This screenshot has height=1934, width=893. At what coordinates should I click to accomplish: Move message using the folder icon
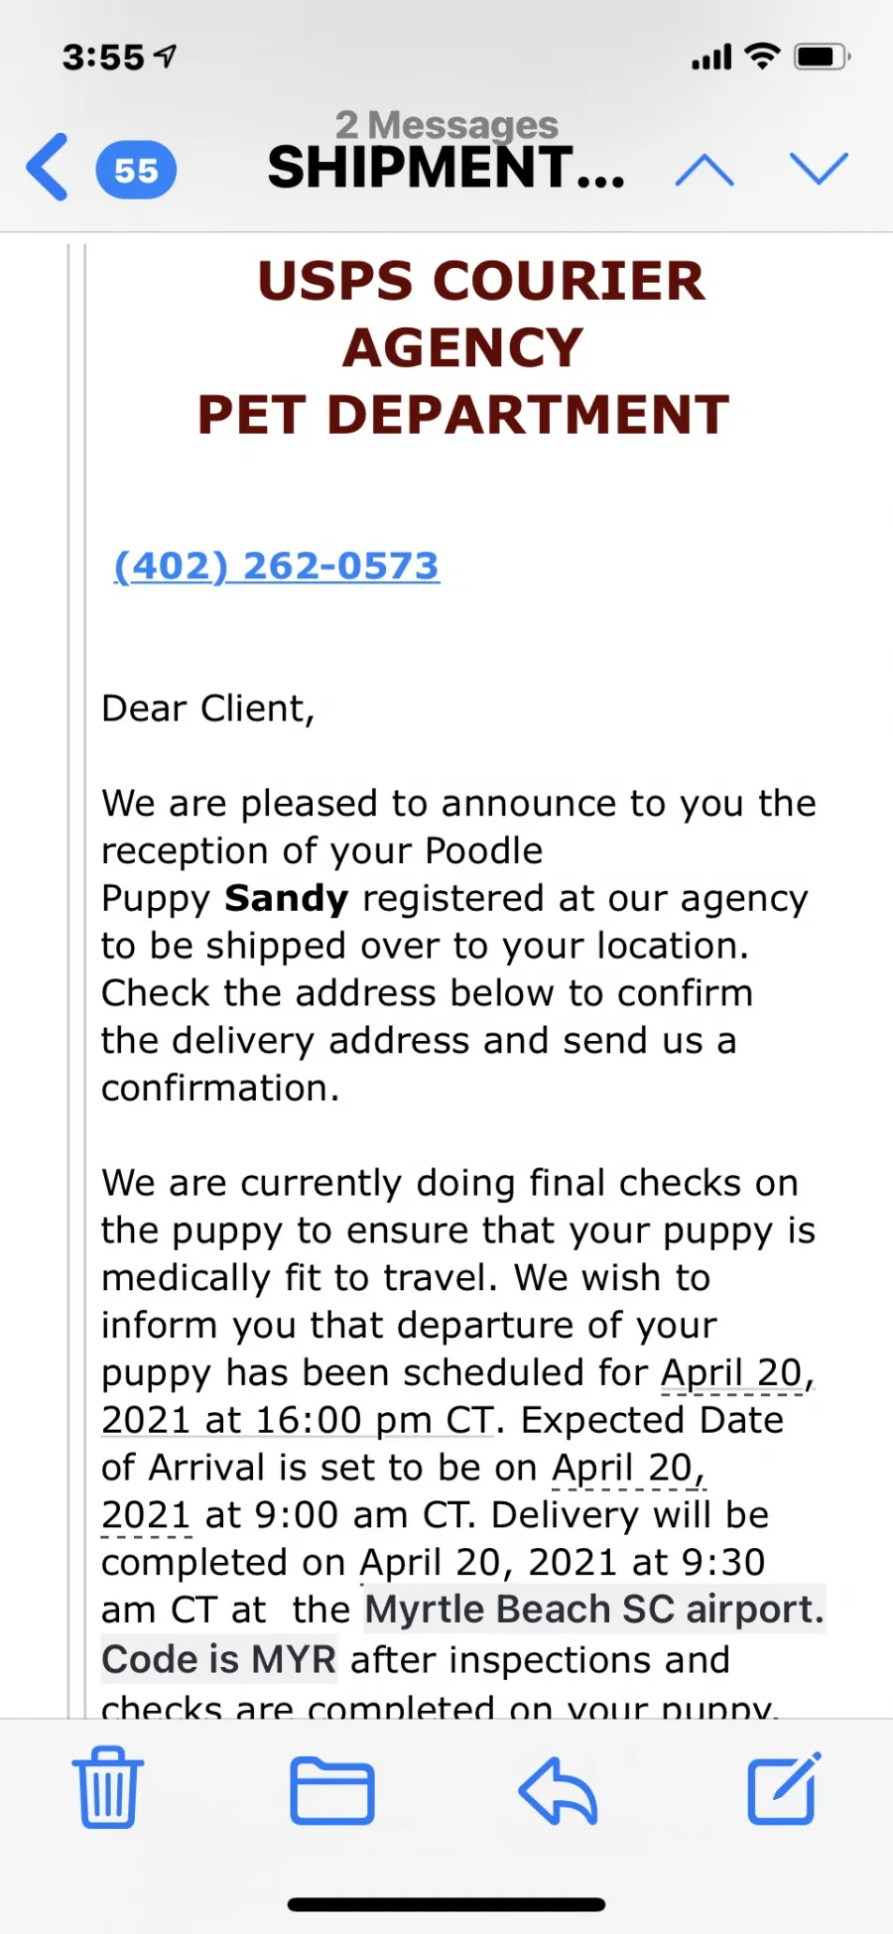pos(332,1790)
